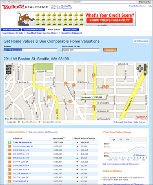Open See more graphs & data at Zillow.com
153x185 pixels.
click(120, 164)
